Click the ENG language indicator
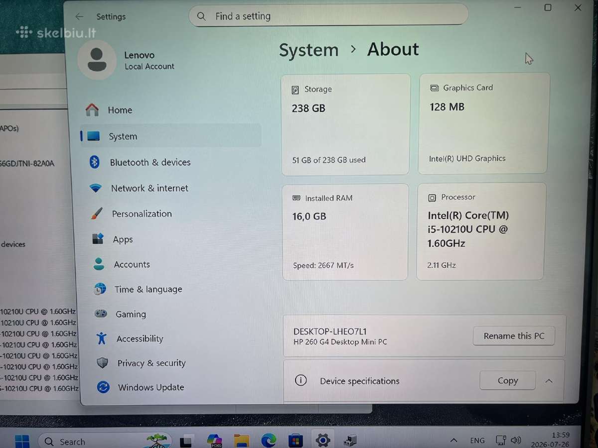The width and height of the screenshot is (598, 448). pos(477,441)
